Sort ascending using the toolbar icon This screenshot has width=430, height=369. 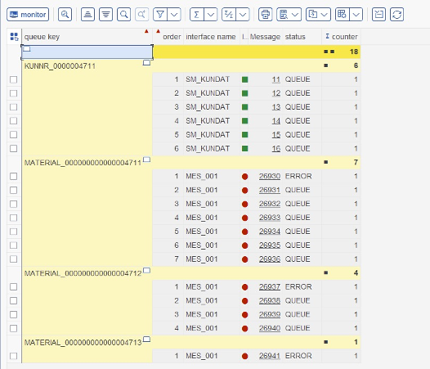coord(87,14)
